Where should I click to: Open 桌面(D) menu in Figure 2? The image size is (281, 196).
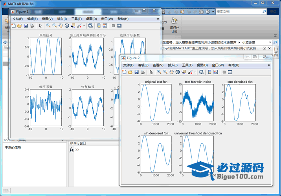pyautogui.click(x=202, y=65)
